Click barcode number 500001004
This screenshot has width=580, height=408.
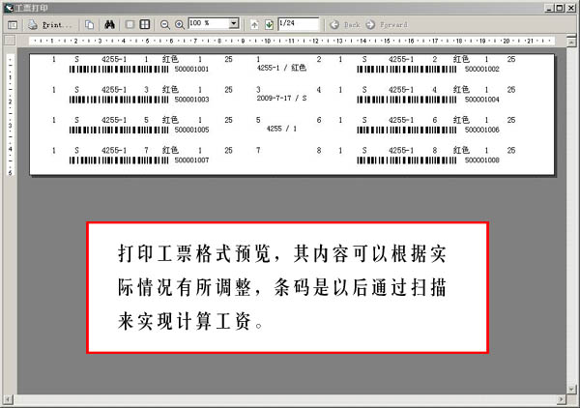tap(482, 100)
